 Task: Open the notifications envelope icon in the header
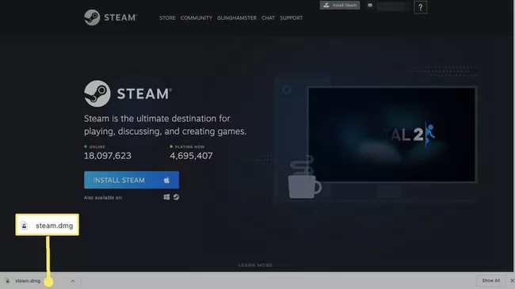(370, 6)
